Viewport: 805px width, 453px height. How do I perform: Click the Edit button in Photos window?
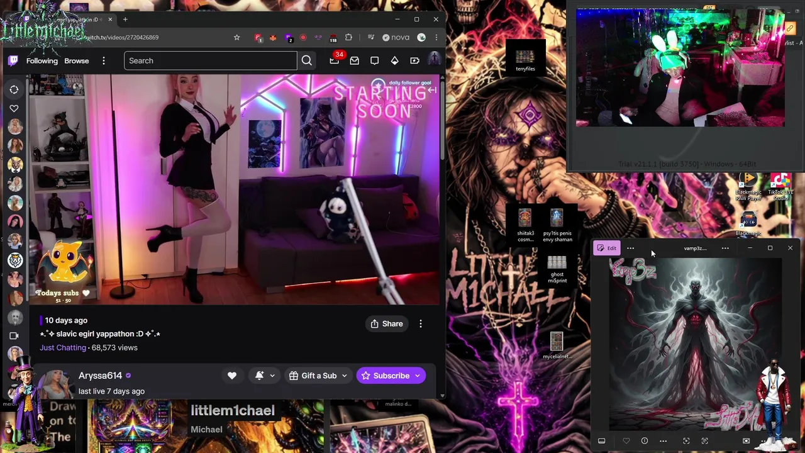[x=606, y=248]
